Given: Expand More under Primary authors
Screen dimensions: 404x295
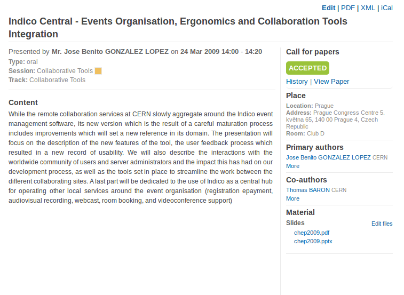Looking at the screenshot, I should point(292,166).
